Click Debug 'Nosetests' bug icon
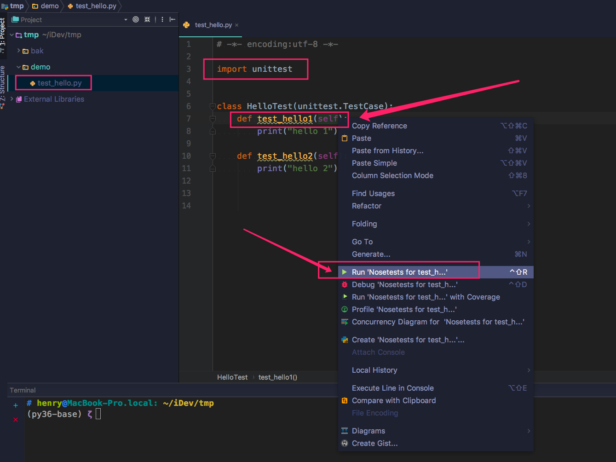 pos(345,285)
